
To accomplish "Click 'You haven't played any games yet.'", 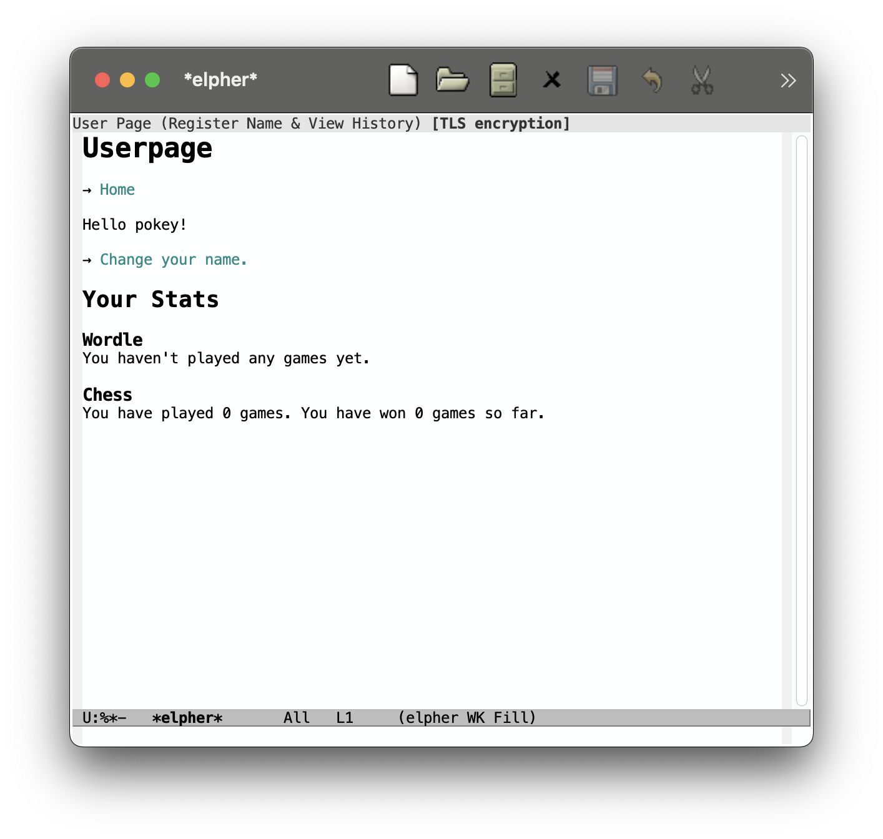I will click(226, 358).
